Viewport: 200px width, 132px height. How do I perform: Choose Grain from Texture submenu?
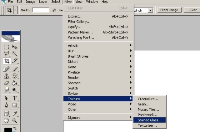[149, 104]
